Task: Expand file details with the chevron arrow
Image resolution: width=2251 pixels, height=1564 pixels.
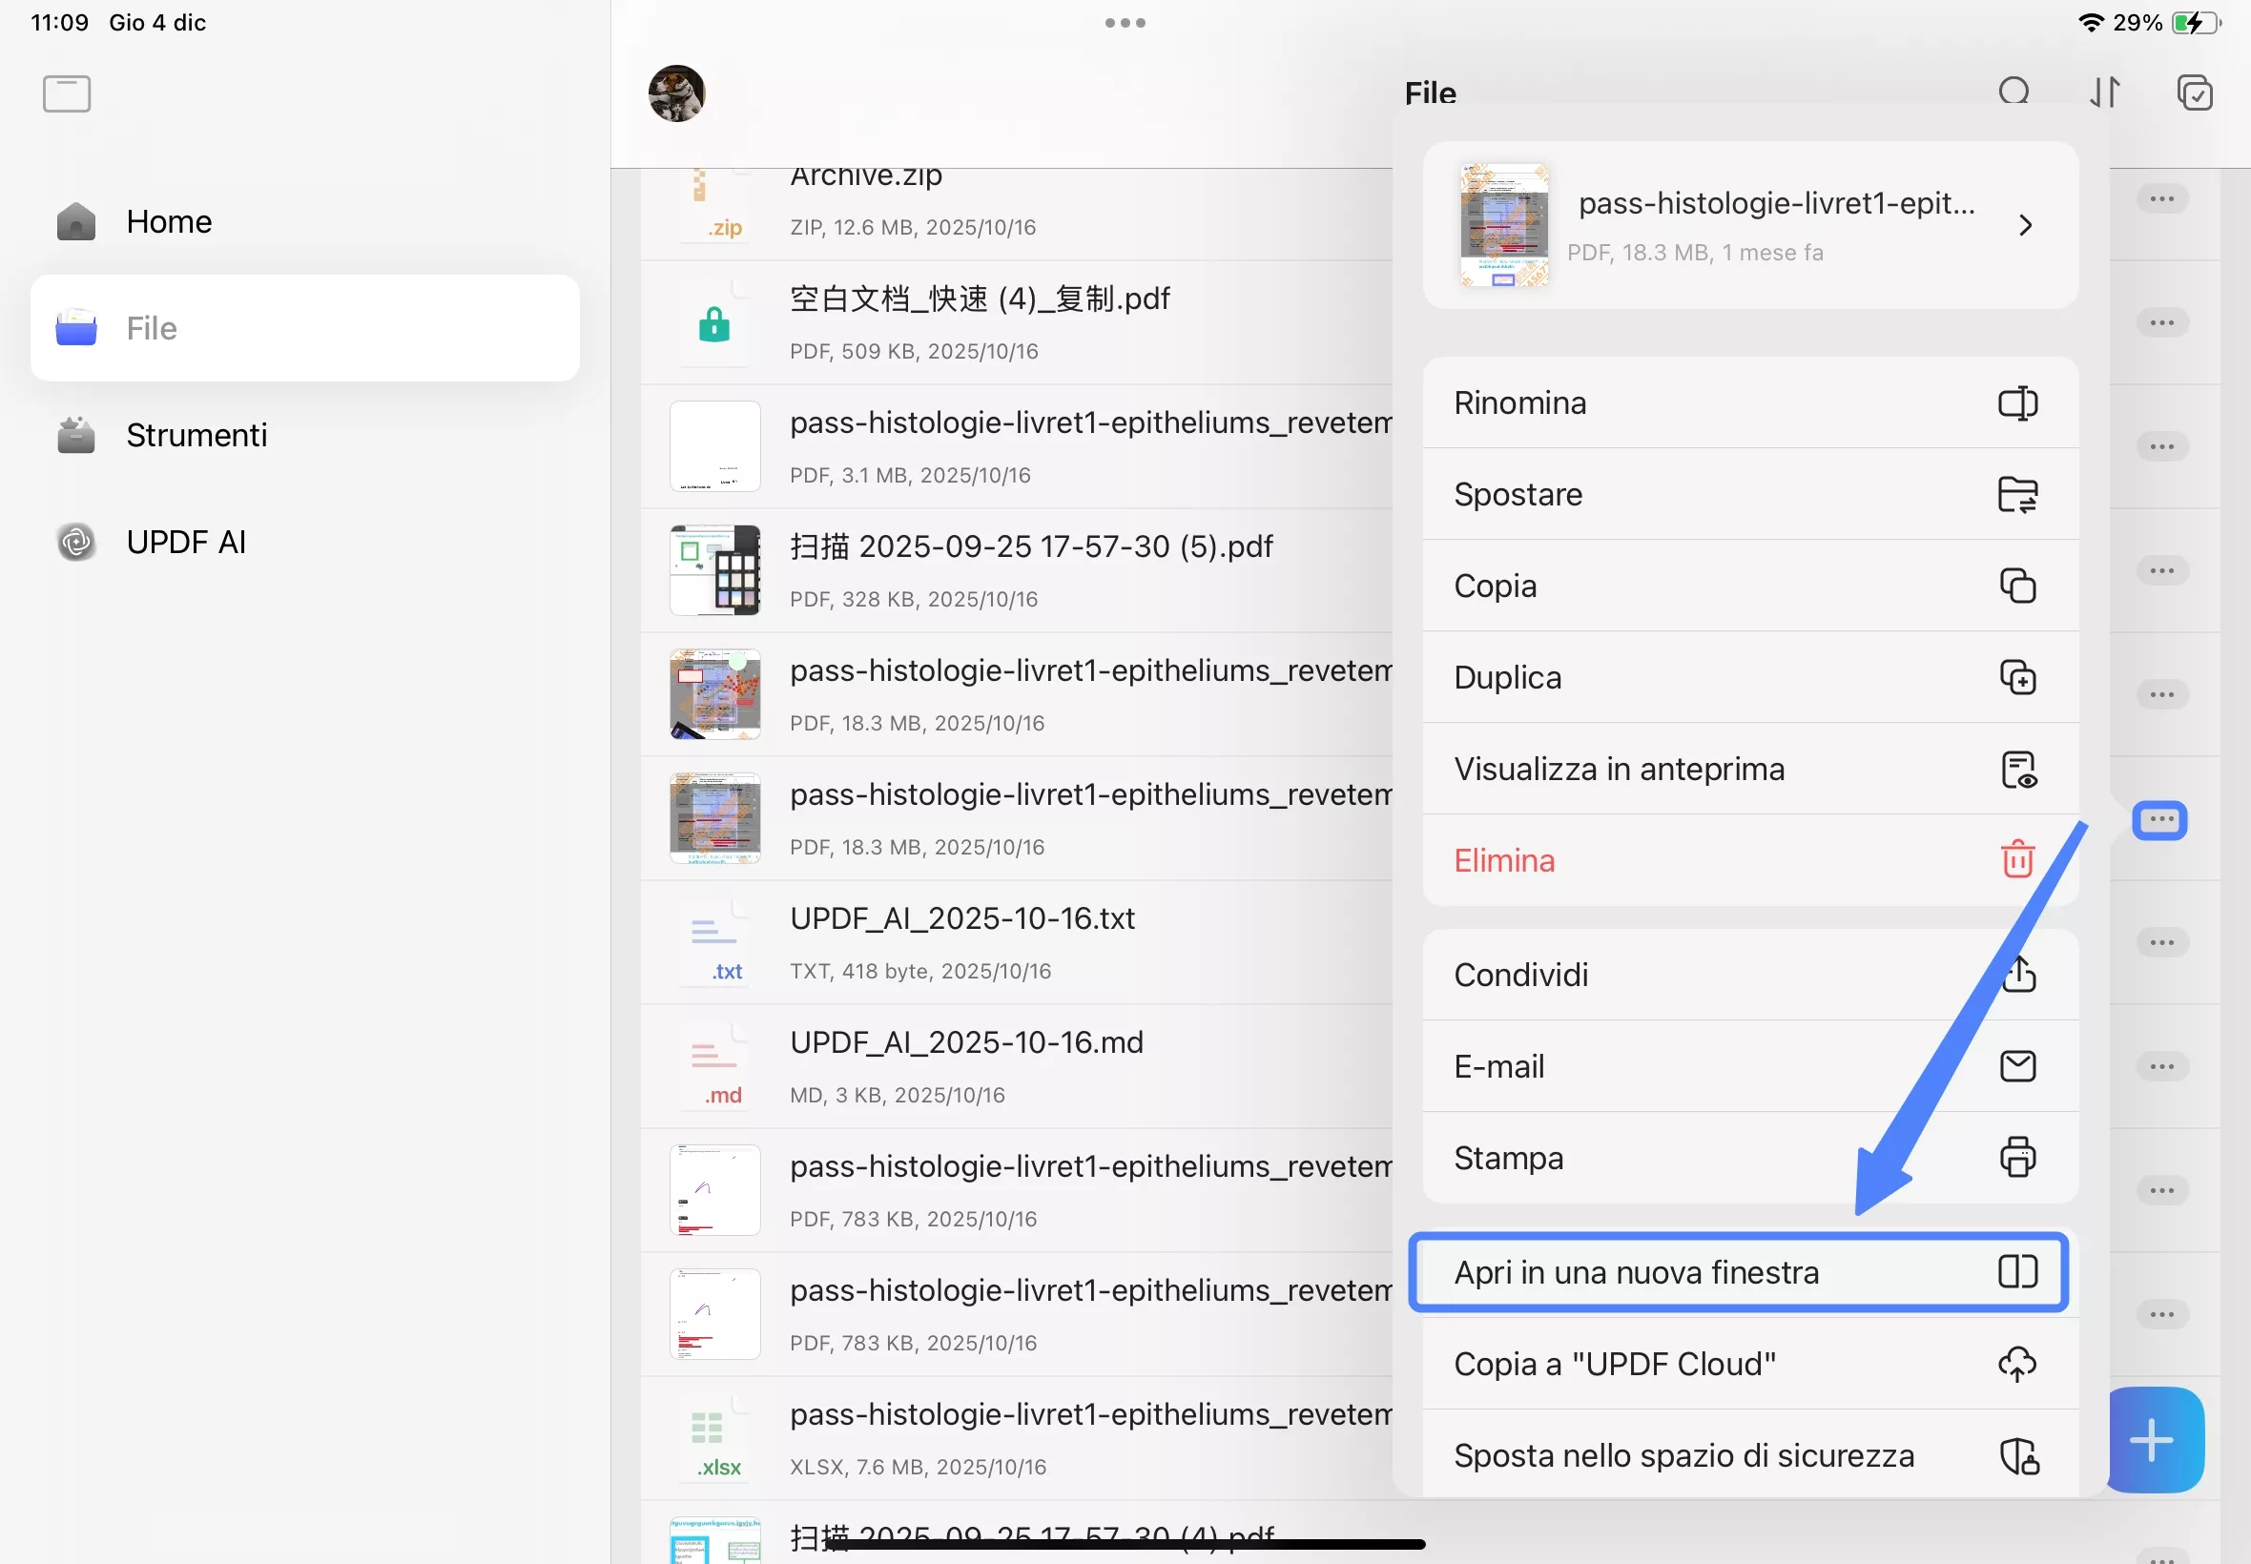Action: pyautogui.click(x=2025, y=225)
